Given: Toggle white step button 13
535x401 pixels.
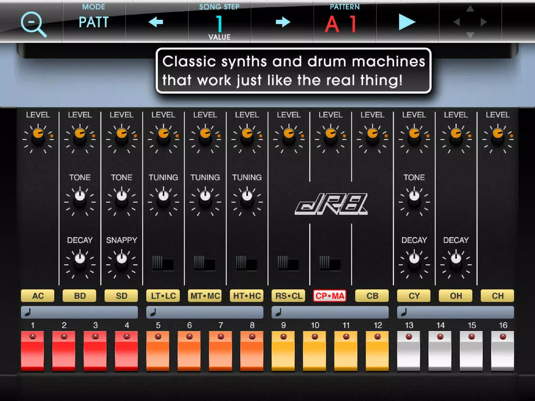Looking at the screenshot, I should (x=409, y=351).
